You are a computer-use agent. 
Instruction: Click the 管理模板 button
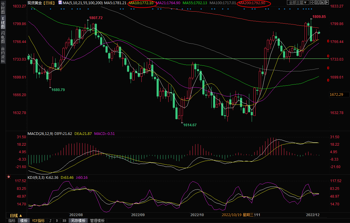(97, 221)
